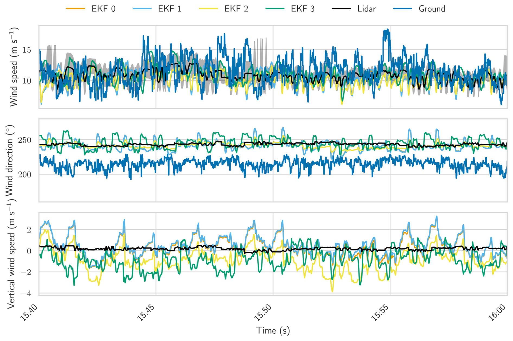The width and height of the screenshot is (513, 341).
Task: Click the yellow EKF 2 legend line
Action: tap(209, 9)
